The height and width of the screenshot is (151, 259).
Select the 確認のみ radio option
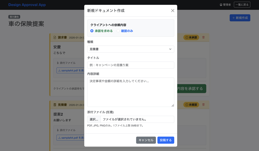(118, 31)
